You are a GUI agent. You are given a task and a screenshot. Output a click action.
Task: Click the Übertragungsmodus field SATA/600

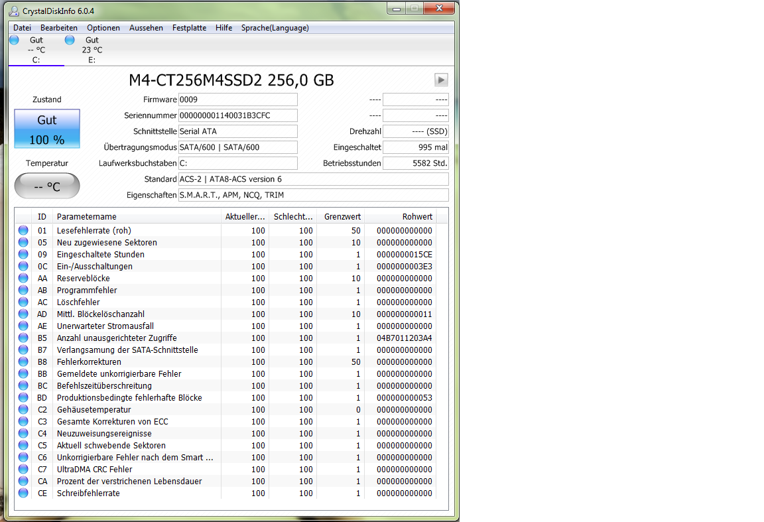pos(238,147)
